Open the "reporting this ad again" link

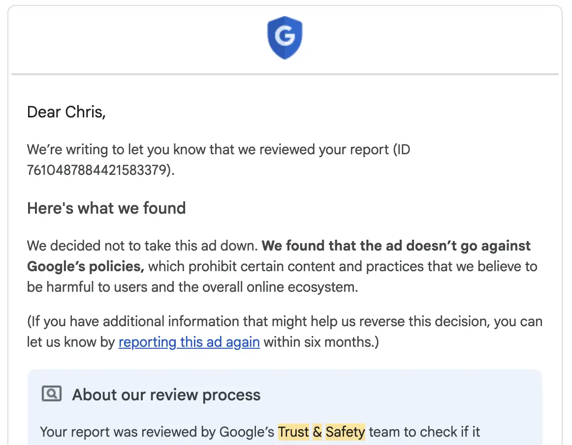tap(189, 342)
